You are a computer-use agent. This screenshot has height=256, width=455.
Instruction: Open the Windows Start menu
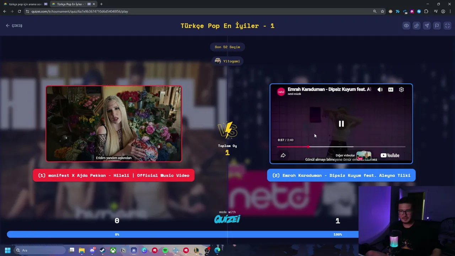[x=7, y=250]
